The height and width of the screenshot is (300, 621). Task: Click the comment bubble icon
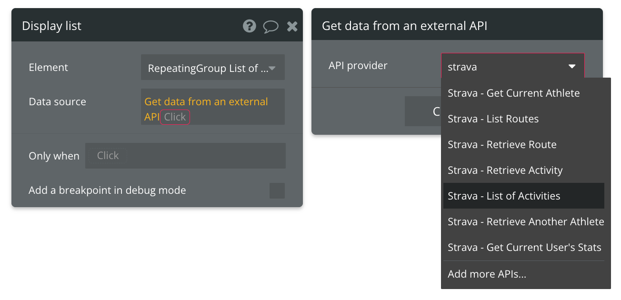click(x=270, y=26)
